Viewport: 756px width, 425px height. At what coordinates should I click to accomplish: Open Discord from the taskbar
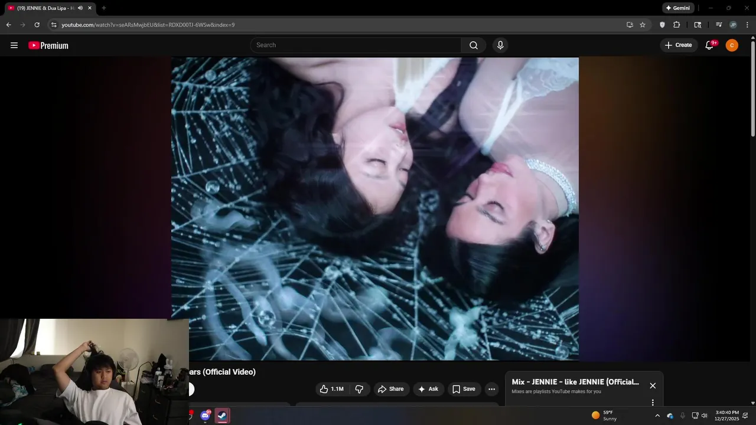[205, 416]
